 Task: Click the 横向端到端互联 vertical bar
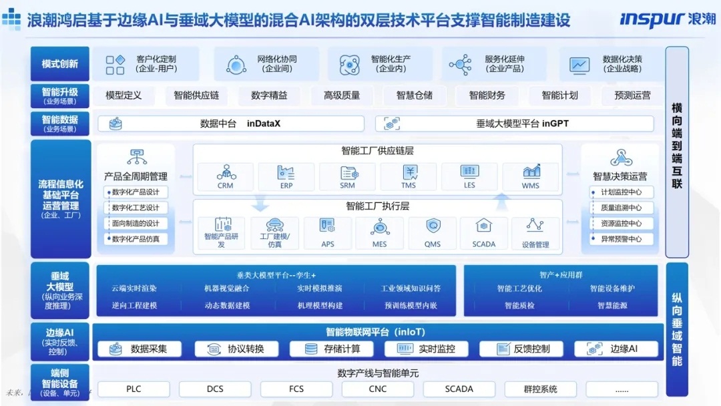tap(677, 152)
